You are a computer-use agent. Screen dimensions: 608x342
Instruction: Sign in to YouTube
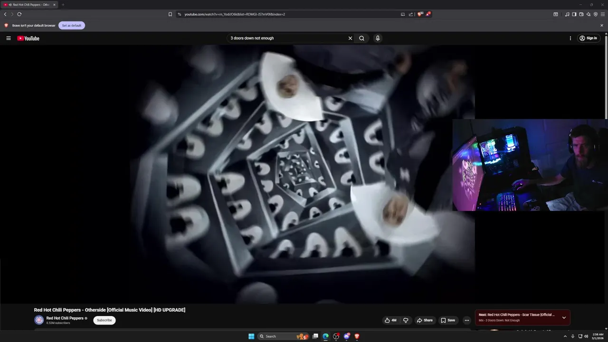point(589,38)
